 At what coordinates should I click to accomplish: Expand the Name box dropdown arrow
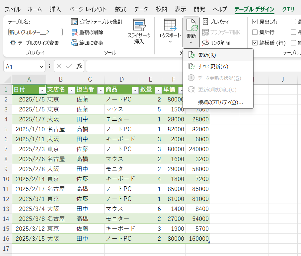pyautogui.click(x=41, y=66)
